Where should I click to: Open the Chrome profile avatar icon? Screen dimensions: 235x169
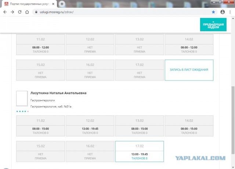223,12
